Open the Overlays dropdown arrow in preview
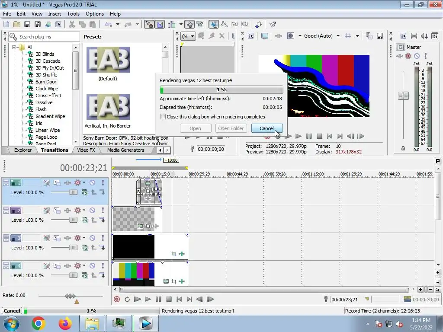Viewport: 443px width, 332px height. [x=357, y=36]
